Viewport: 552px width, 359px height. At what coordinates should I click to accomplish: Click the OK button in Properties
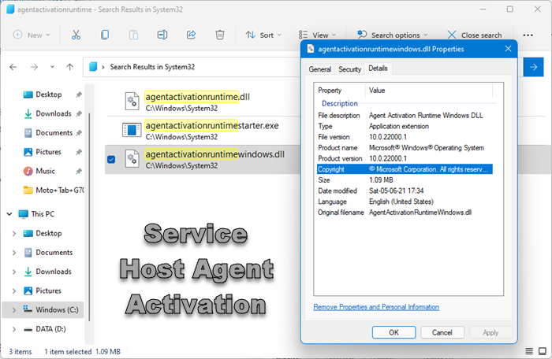coord(393,332)
